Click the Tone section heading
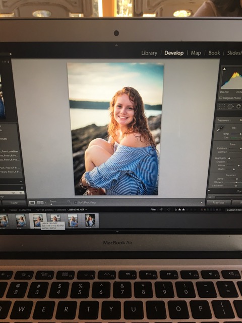 point(232,144)
